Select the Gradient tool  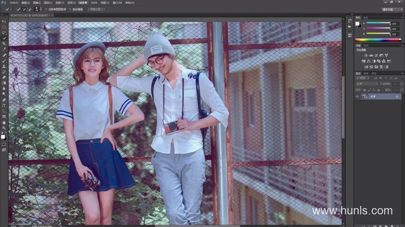pos(4,83)
